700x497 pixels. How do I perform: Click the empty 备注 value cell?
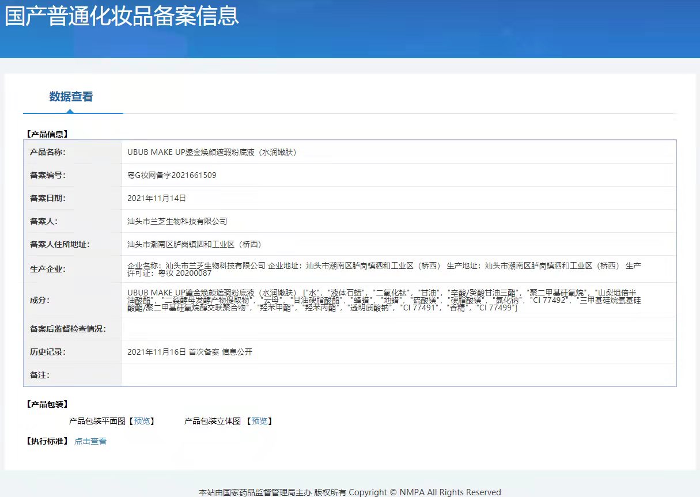398,375
